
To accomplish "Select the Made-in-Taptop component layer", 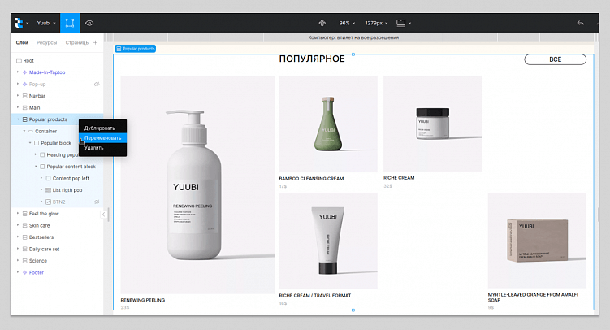I will (46, 72).
